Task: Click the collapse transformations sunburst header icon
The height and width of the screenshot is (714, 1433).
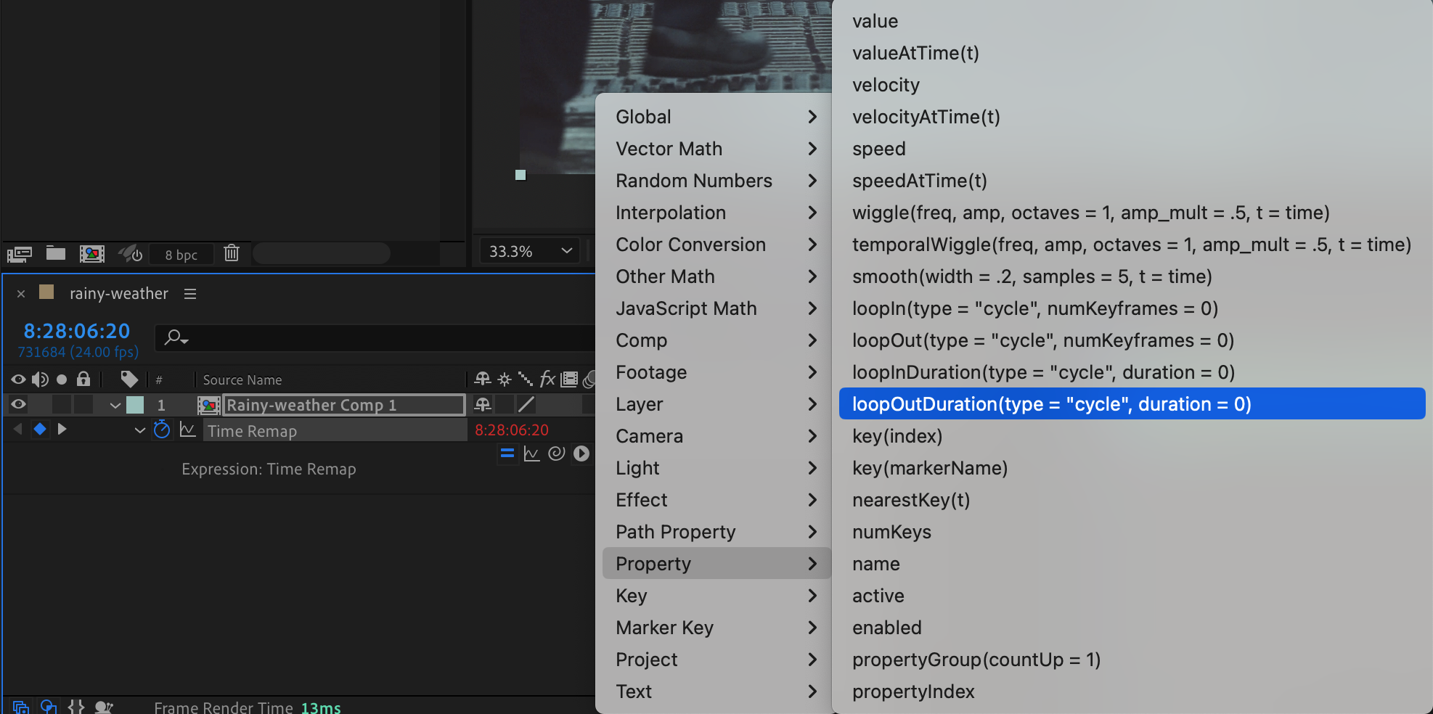Action: click(505, 379)
